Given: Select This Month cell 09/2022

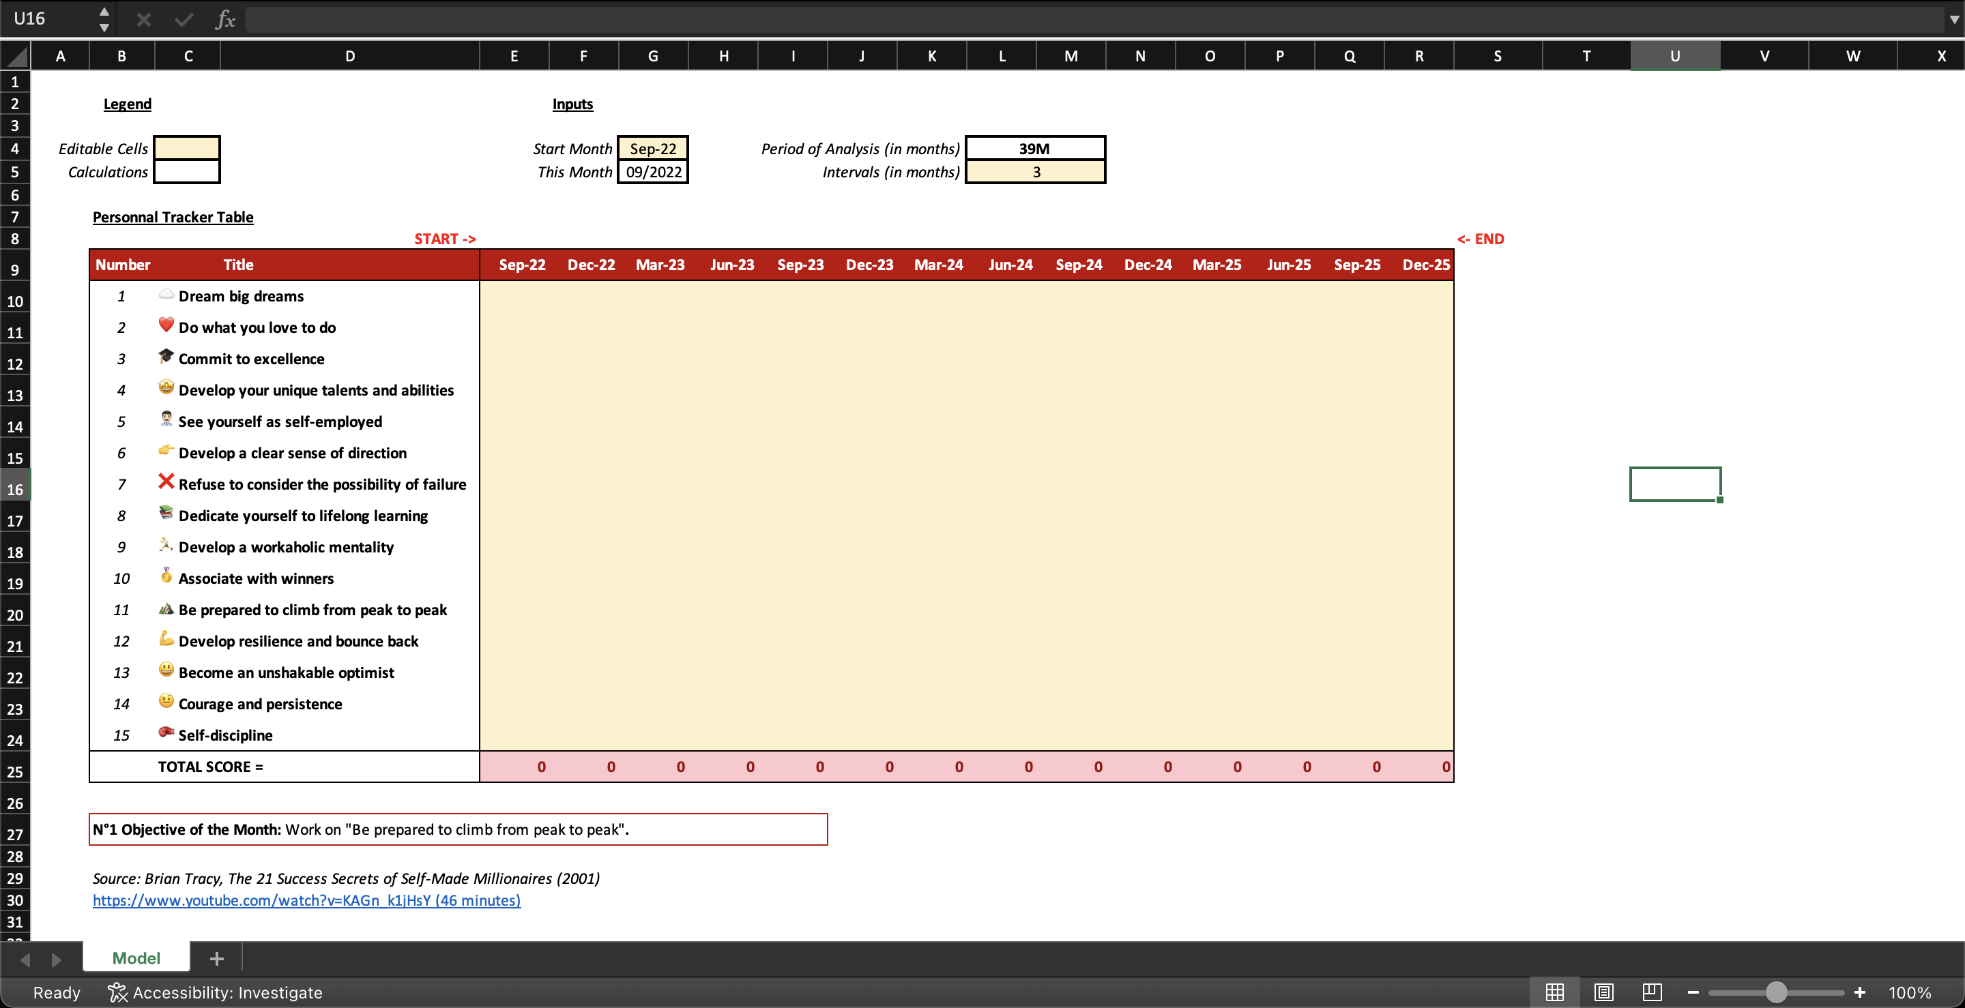Looking at the screenshot, I should point(653,172).
